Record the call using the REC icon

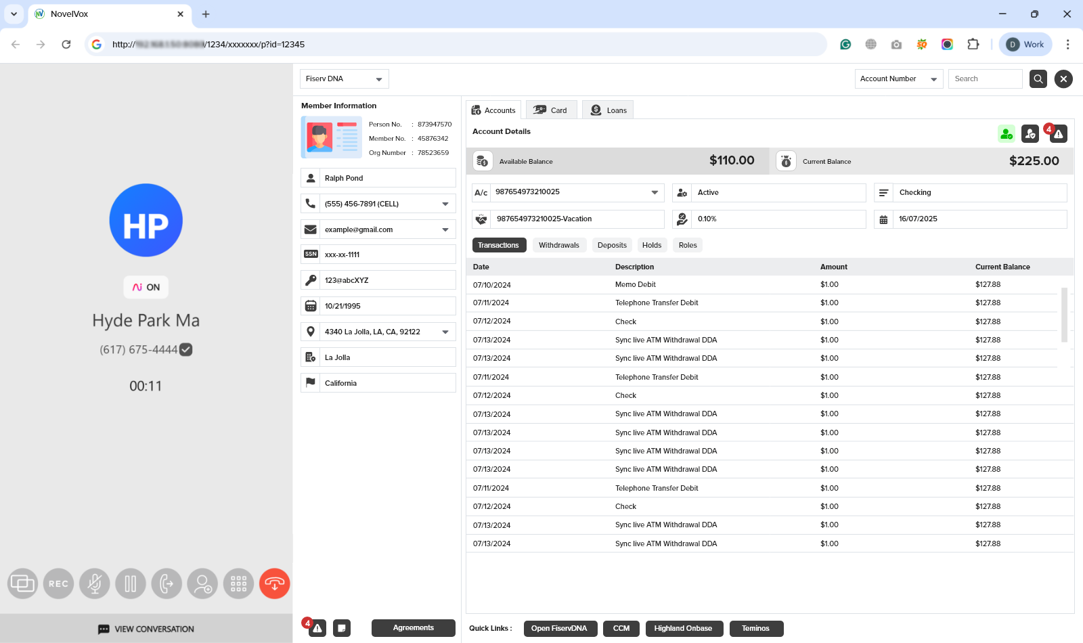pyautogui.click(x=58, y=583)
